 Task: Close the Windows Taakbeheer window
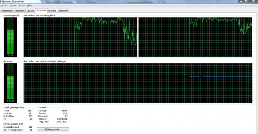pyautogui.click(x=253, y=1)
